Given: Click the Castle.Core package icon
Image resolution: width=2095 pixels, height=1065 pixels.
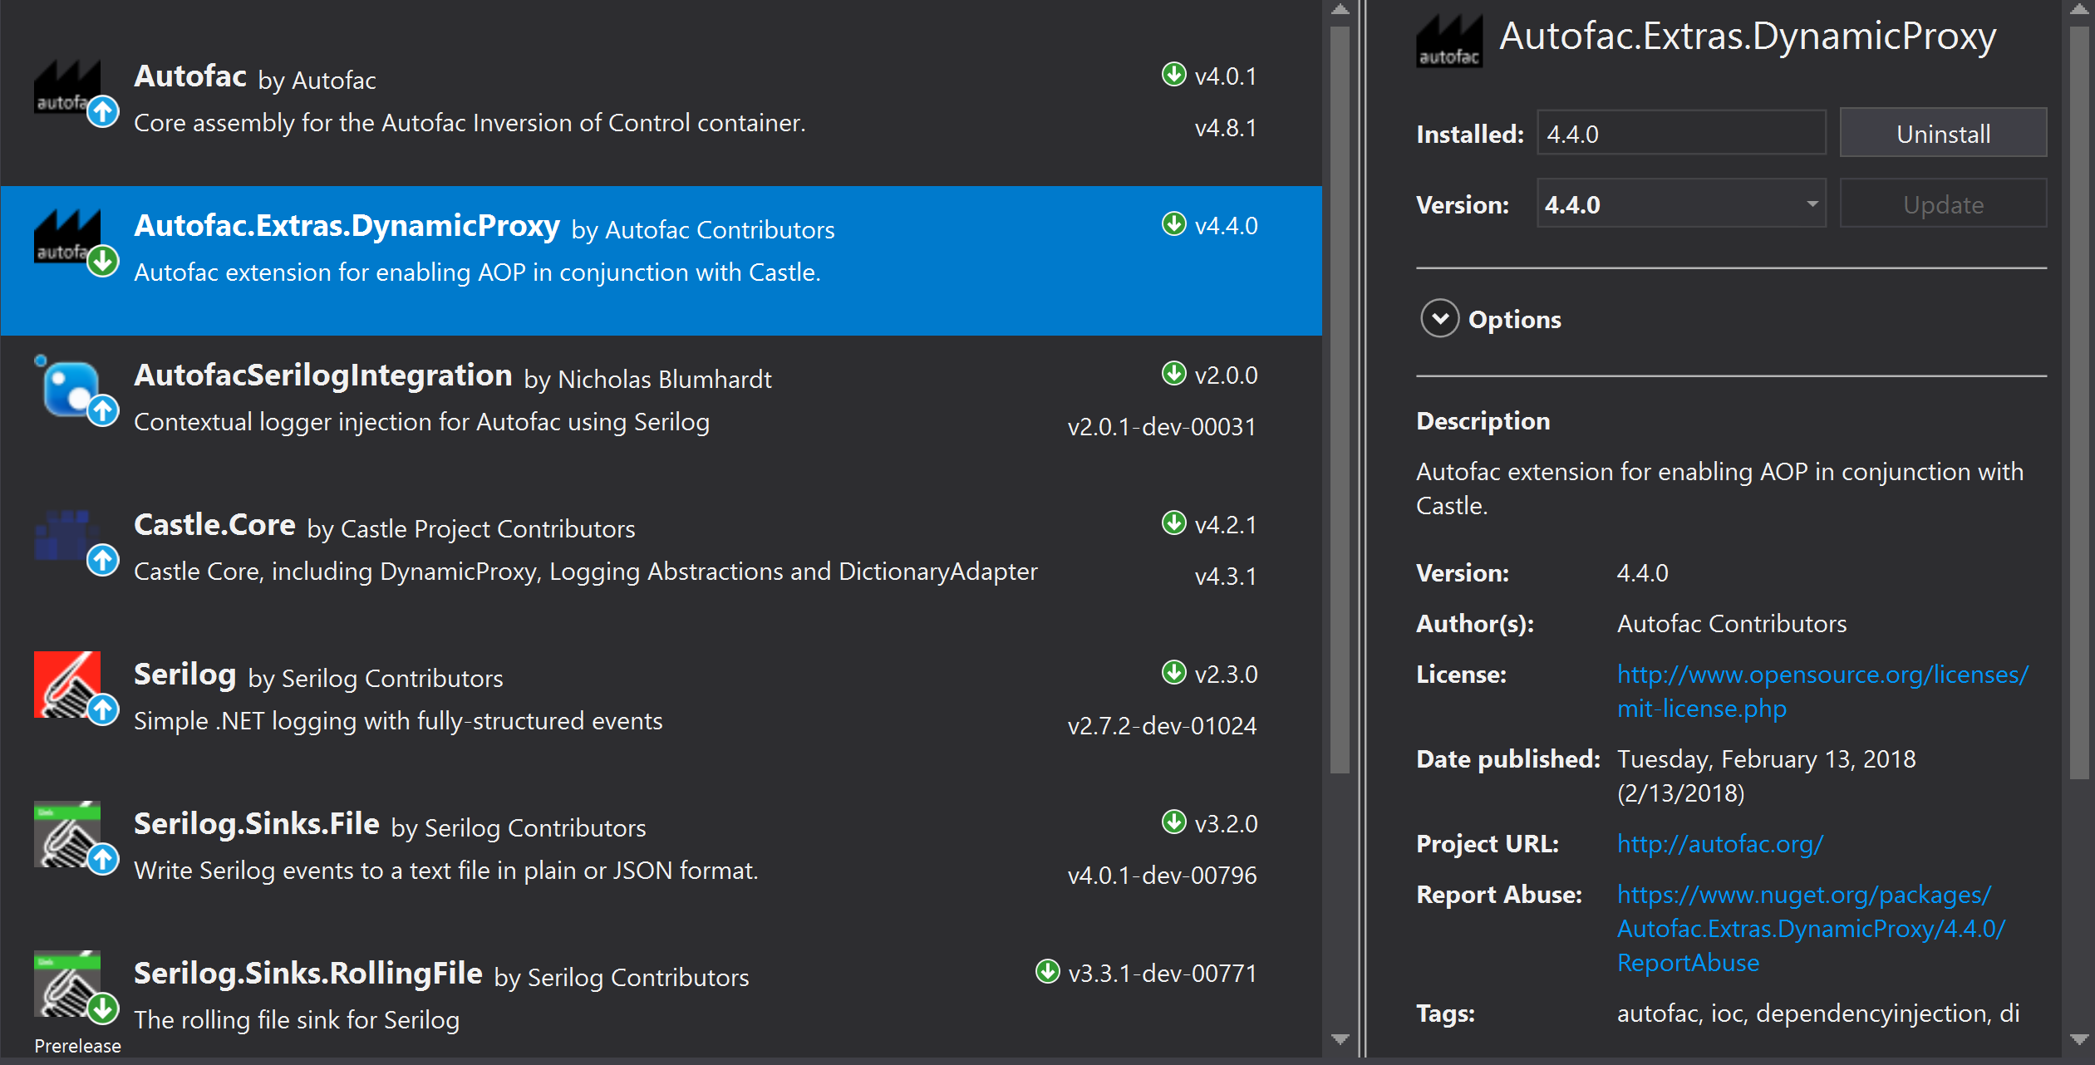Looking at the screenshot, I should tap(66, 536).
